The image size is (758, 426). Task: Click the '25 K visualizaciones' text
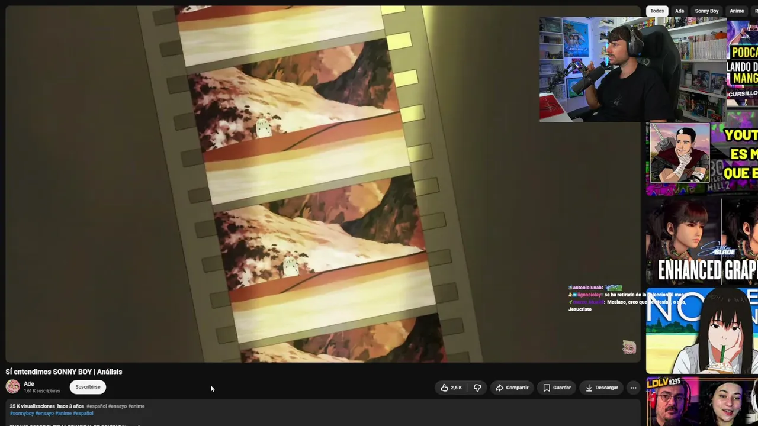(x=32, y=406)
